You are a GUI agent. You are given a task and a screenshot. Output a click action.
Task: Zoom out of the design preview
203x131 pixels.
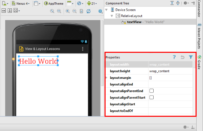(74, 11)
